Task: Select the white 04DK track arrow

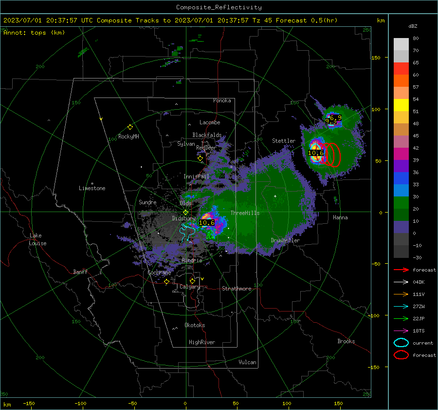Action: click(x=401, y=282)
